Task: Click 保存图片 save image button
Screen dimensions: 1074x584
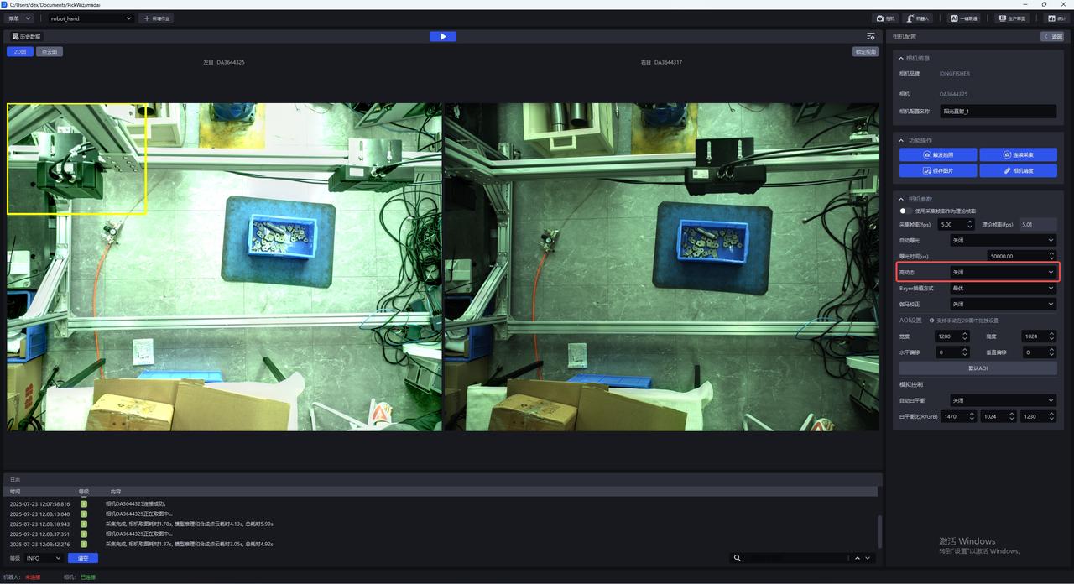Action: 937,170
